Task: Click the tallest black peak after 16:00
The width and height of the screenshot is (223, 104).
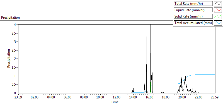Action: [x=151, y=25]
